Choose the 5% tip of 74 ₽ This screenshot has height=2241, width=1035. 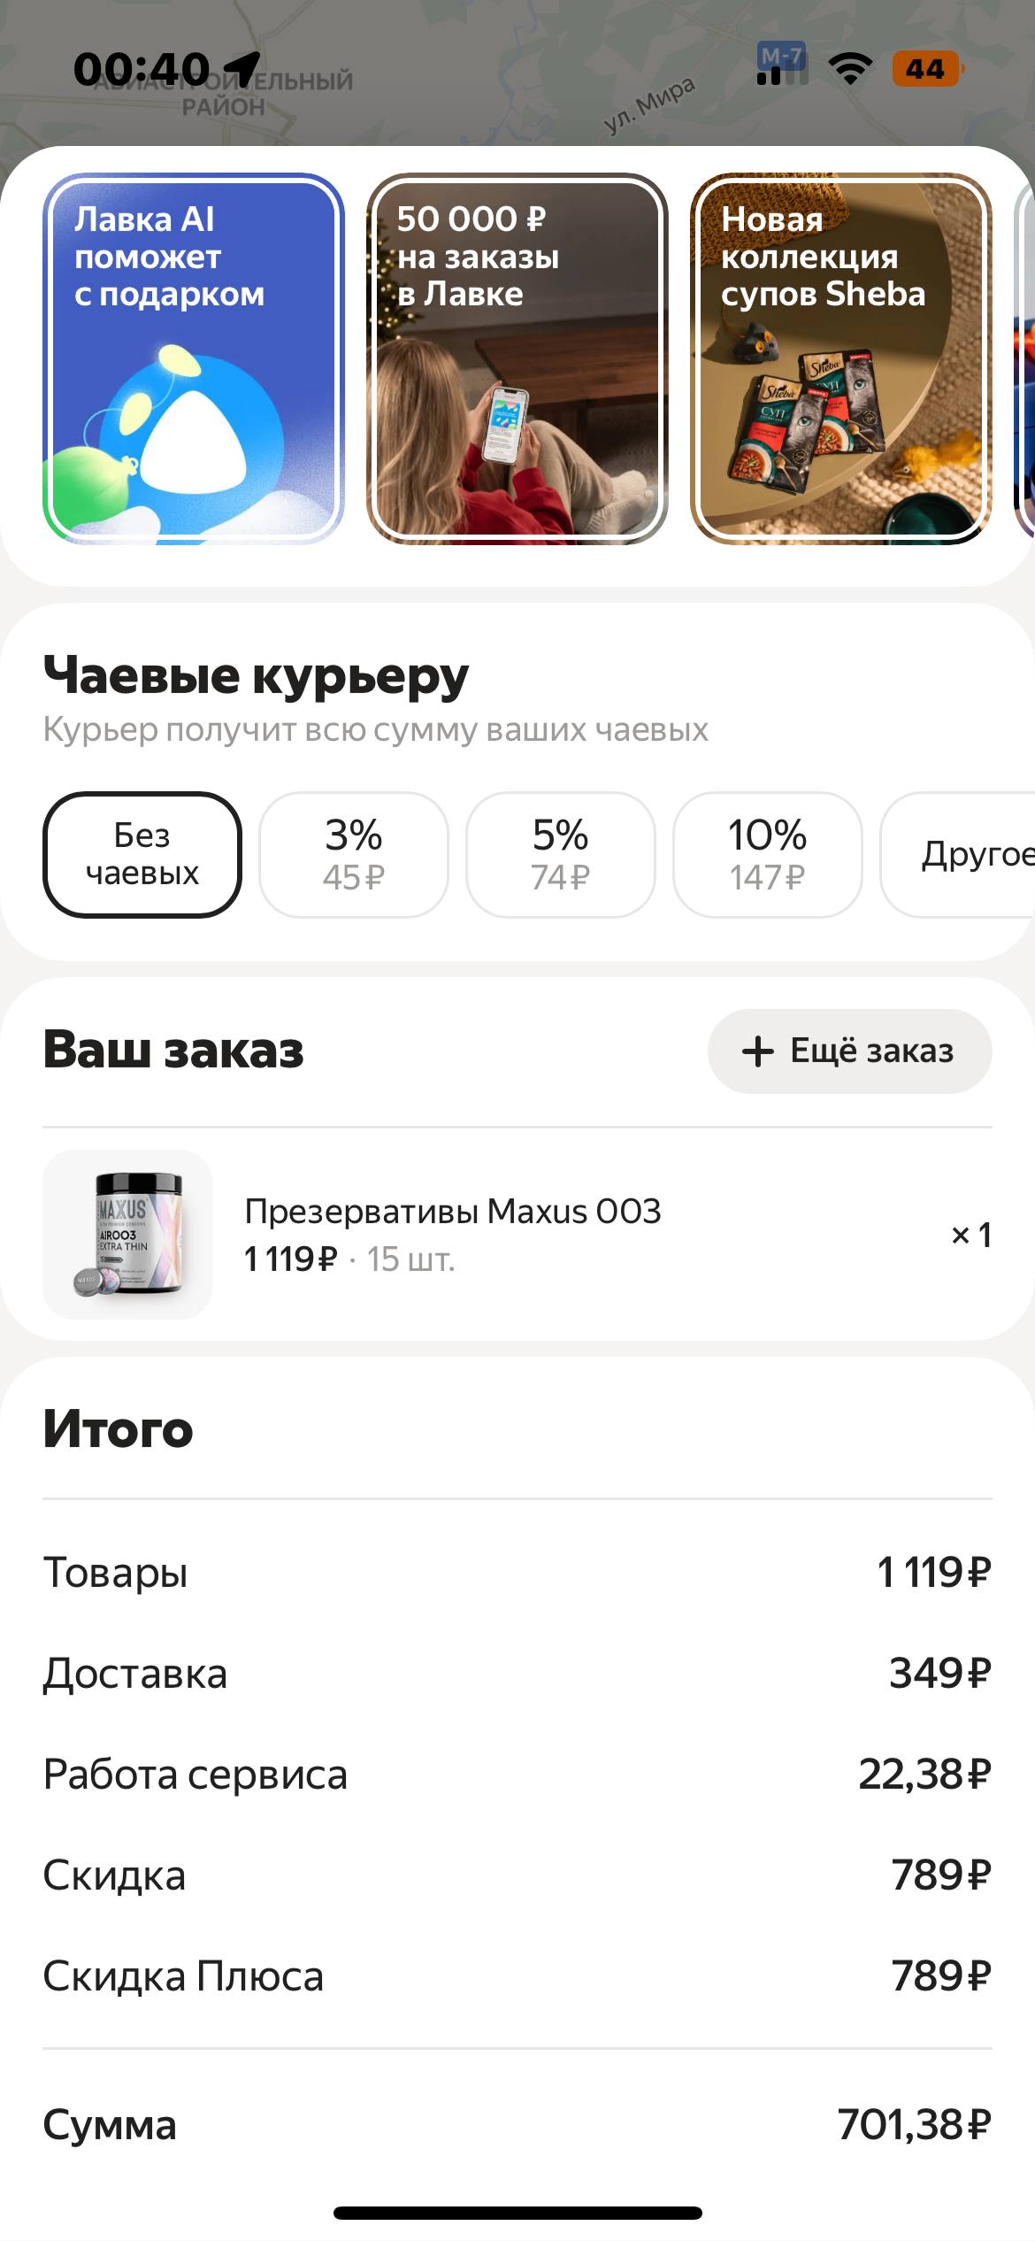pos(561,855)
